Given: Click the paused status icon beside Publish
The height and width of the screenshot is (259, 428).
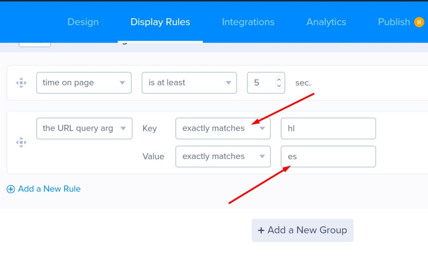Looking at the screenshot, I should [419, 22].
